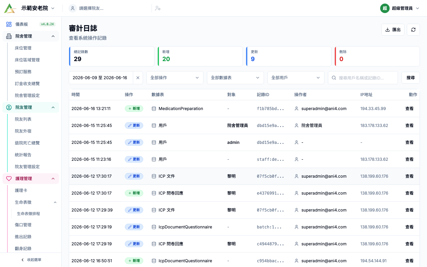Click the search magnifier icon
Viewport: 427px width, 267px height.
pyautogui.click(x=334, y=78)
